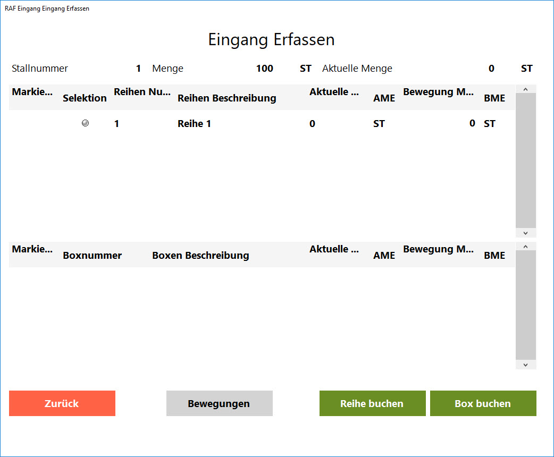The image size is (554, 457).
Task: Select the Reihe 1 description cell
Action: pos(194,124)
